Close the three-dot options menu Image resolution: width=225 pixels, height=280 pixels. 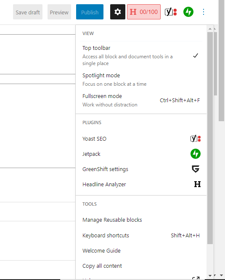click(x=204, y=12)
